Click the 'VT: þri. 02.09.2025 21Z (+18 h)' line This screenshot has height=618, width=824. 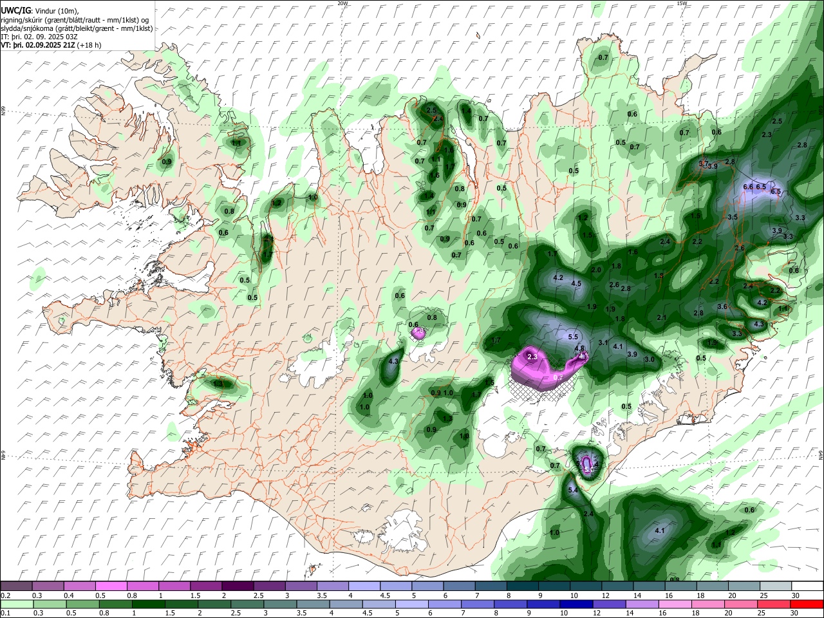tap(52, 46)
